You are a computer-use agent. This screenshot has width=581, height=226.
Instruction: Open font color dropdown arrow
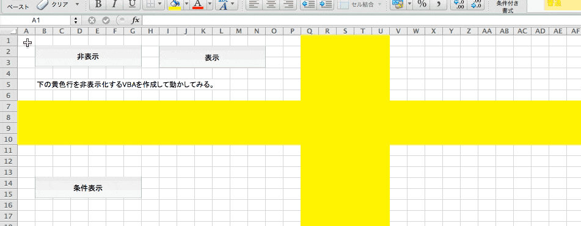pyautogui.click(x=210, y=4)
